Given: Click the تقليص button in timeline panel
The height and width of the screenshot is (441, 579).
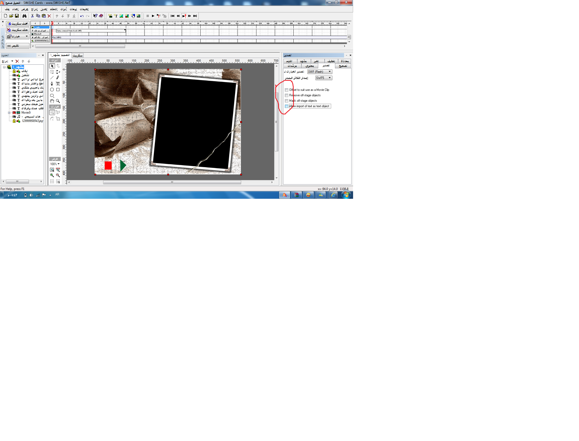Looking at the screenshot, I should point(18,46).
